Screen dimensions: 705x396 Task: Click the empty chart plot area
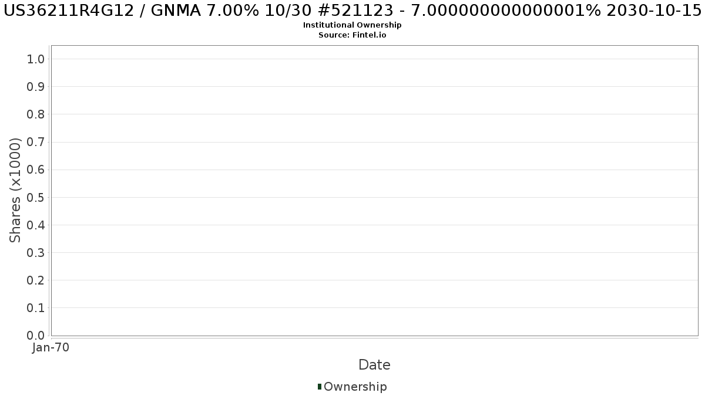tap(374, 191)
